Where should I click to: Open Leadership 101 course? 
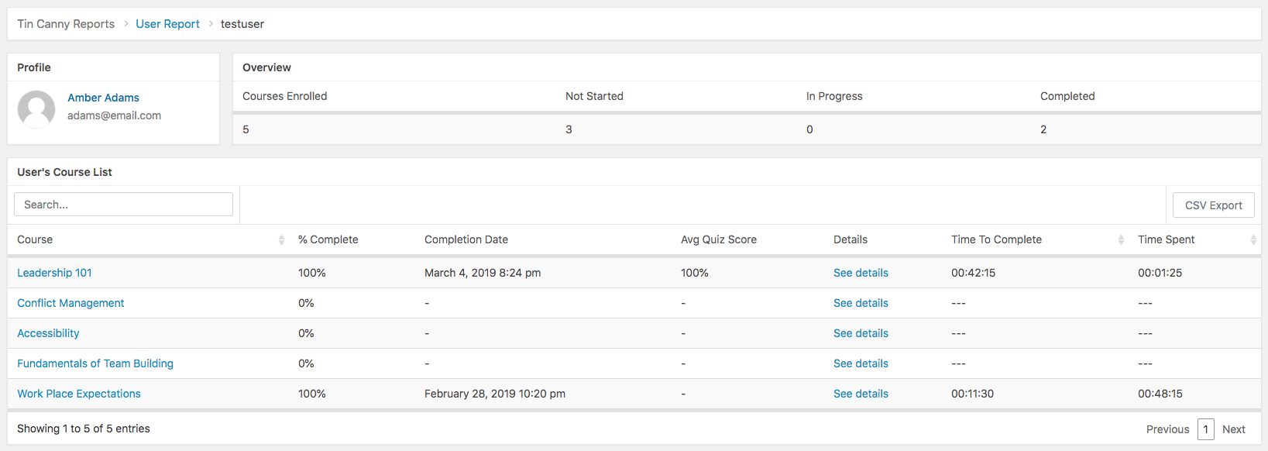pos(54,273)
